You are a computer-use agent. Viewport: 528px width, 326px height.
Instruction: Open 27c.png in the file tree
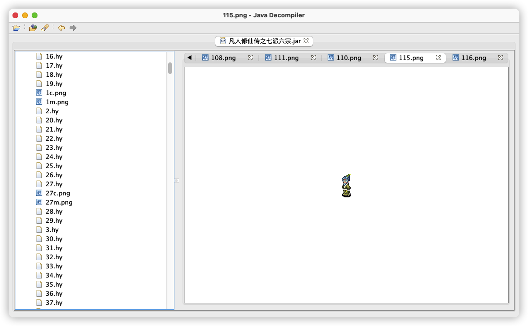coord(58,193)
